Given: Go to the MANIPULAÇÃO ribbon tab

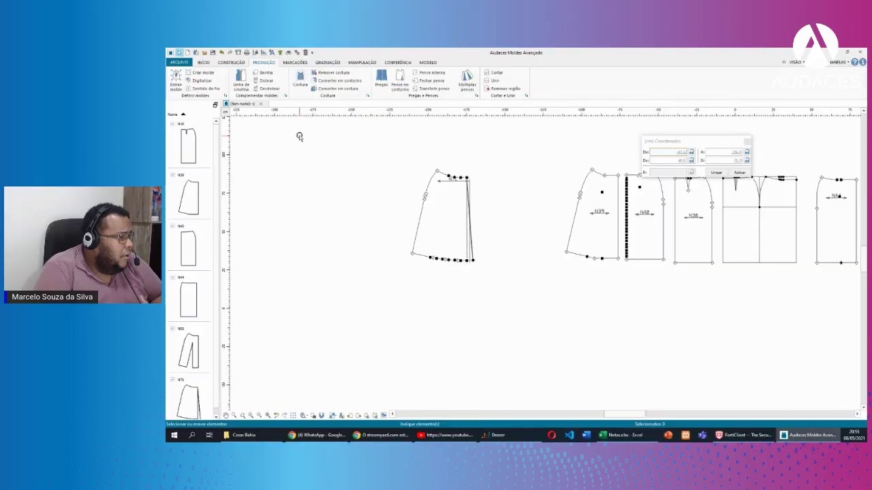Looking at the screenshot, I should click(362, 63).
